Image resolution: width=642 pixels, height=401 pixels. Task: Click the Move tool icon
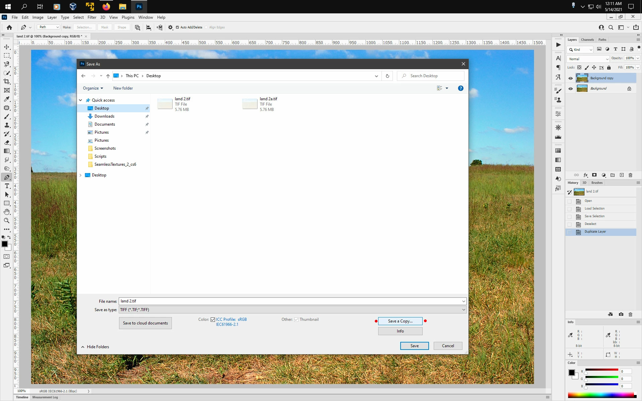7,47
